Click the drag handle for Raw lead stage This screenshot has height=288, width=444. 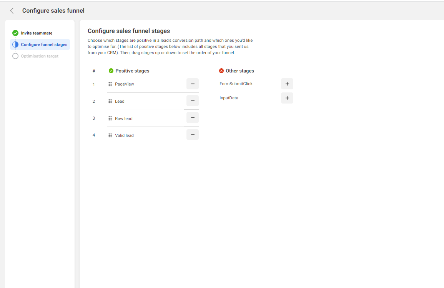pos(110,118)
